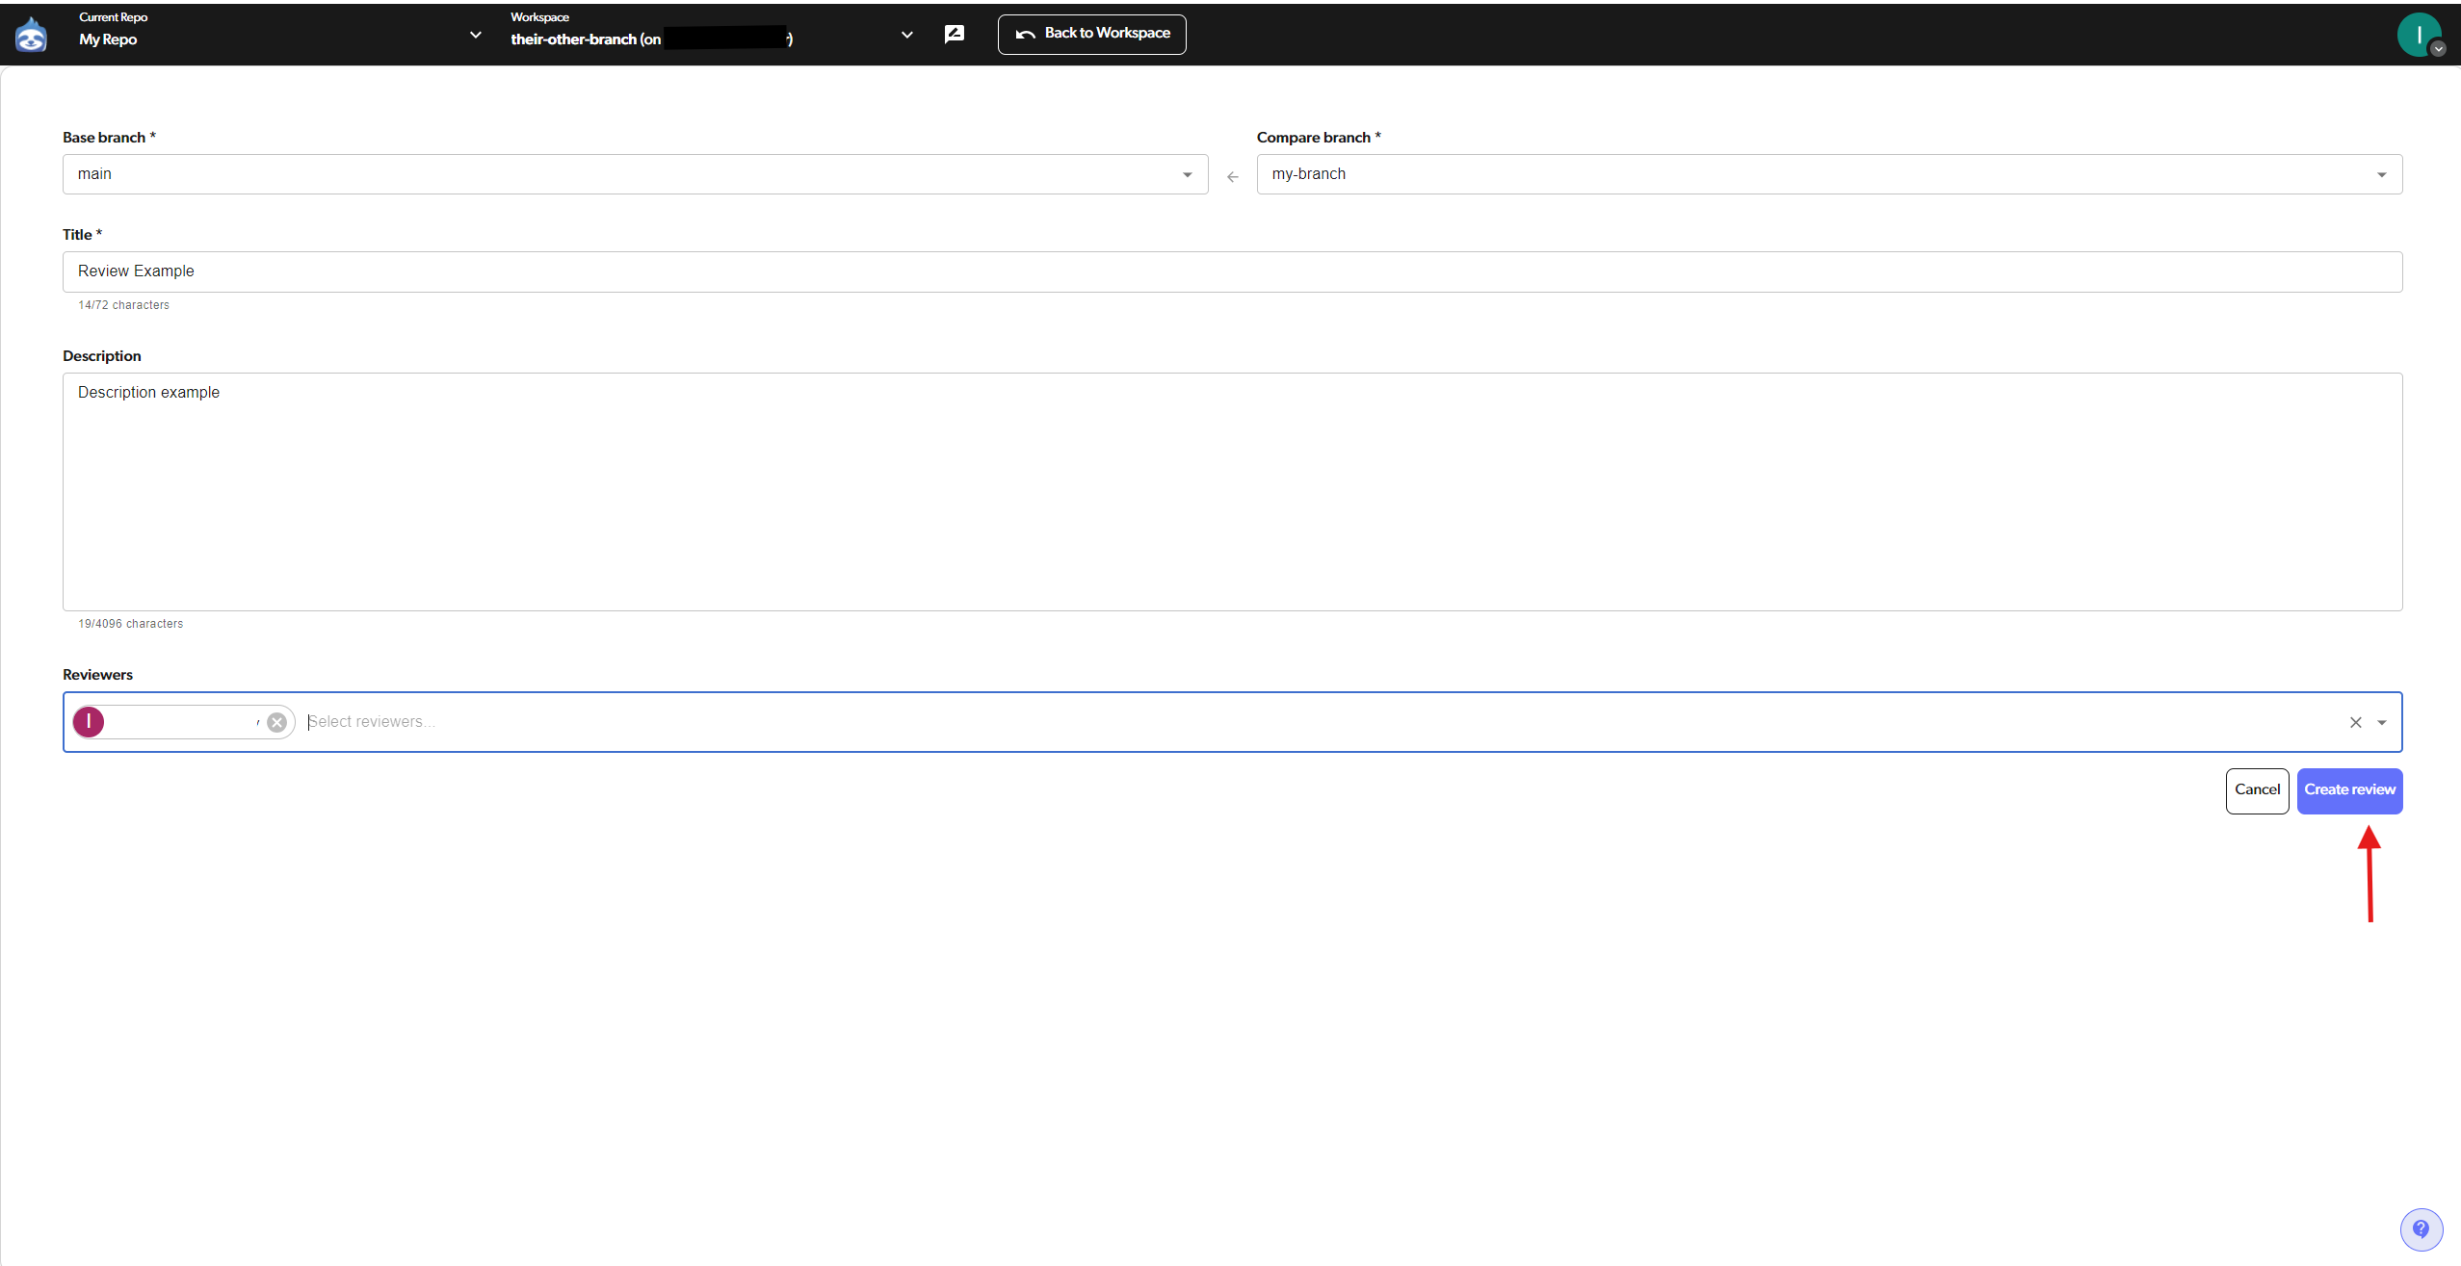Expand the Current Repo selector chevron

[x=475, y=35]
